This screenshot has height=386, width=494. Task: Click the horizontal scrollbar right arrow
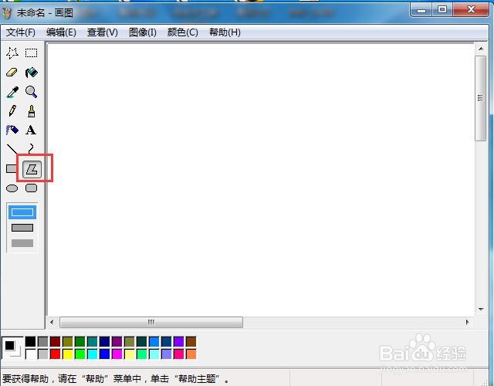pyautogui.click(x=468, y=322)
